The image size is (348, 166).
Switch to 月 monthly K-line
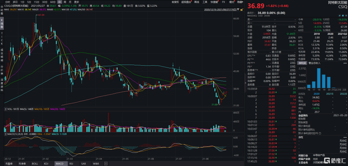click(x=70, y=2)
